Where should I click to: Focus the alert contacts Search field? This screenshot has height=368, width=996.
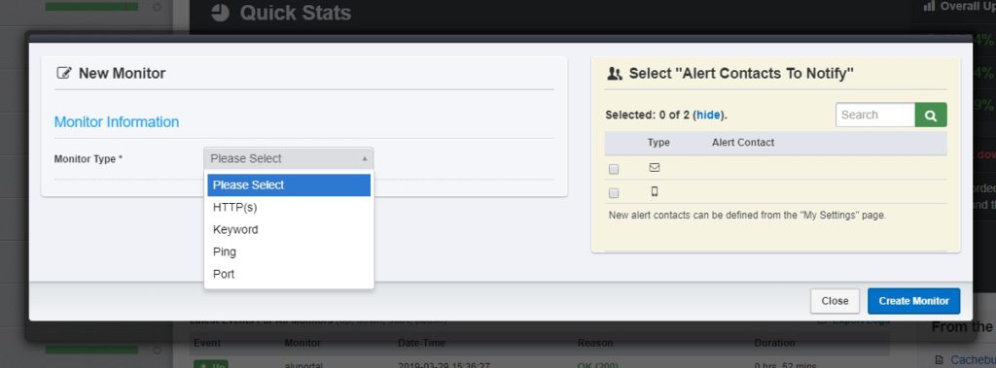[x=875, y=115]
